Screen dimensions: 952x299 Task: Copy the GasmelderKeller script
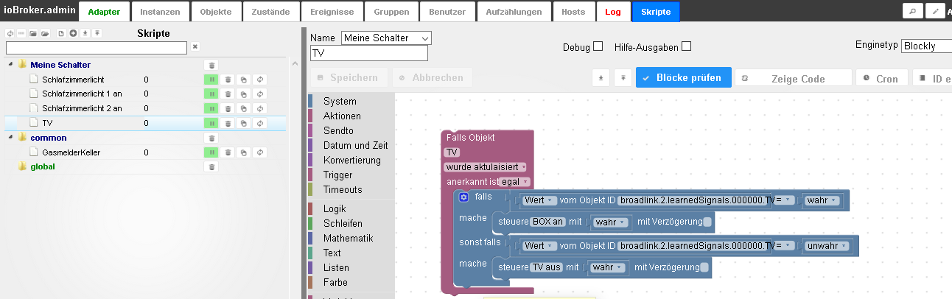tap(244, 152)
